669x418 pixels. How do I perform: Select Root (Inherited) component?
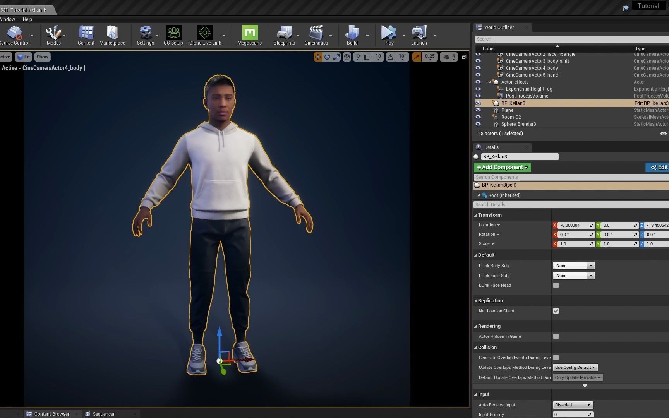(x=504, y=195)
